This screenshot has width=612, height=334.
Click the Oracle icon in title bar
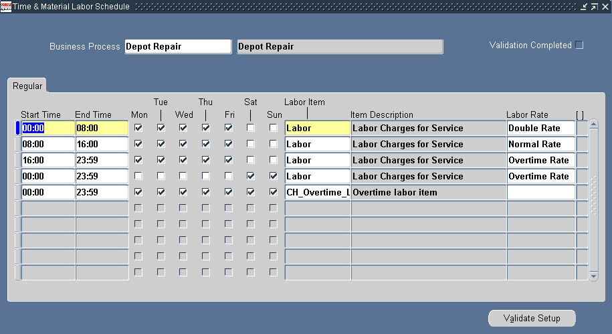6,6
